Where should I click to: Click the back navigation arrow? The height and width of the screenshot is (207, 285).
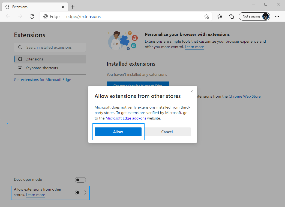click(x=8, y=16)
